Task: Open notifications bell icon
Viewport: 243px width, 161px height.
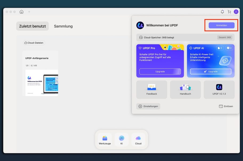Action: click(x=222, y=12)
